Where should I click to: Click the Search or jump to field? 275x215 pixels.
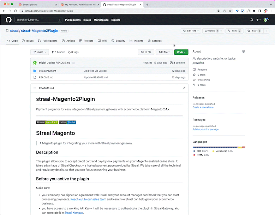[x=38, y=20]
